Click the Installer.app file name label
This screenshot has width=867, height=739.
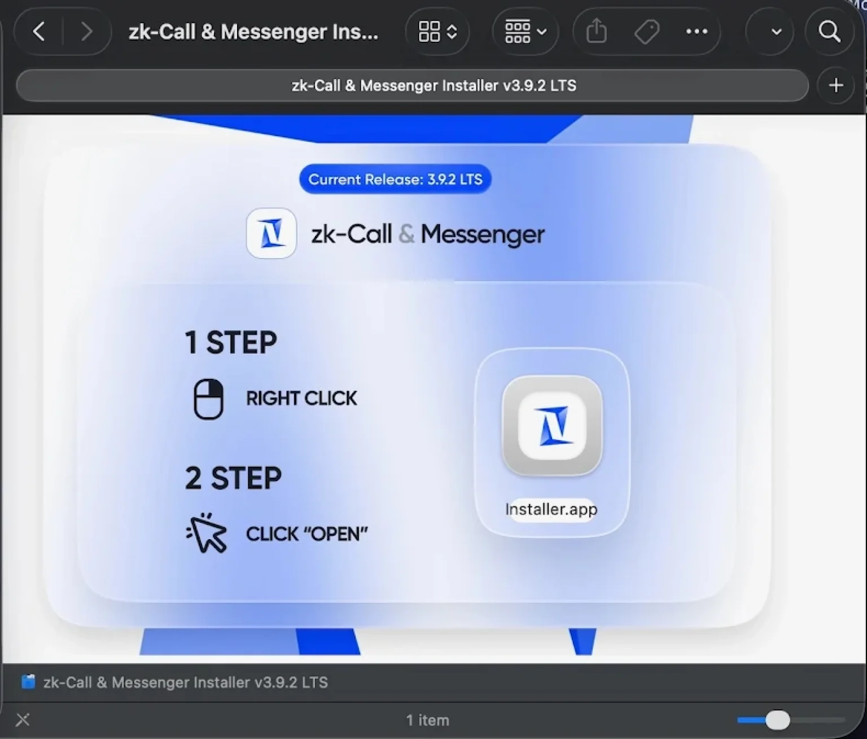tap(551, 509)
